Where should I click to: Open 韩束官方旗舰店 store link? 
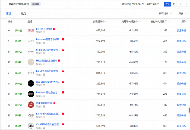44,103
